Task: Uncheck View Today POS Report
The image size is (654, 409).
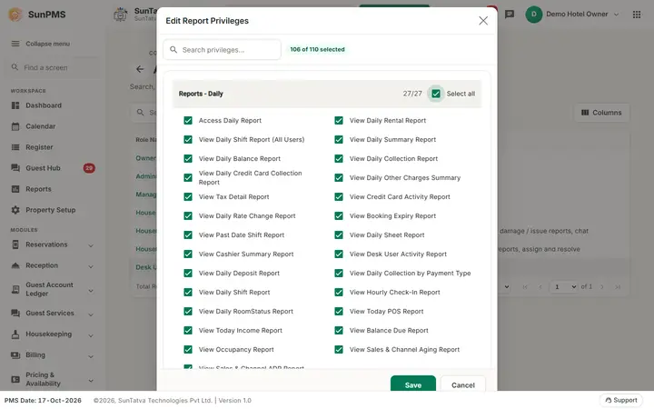Action: 339,312
